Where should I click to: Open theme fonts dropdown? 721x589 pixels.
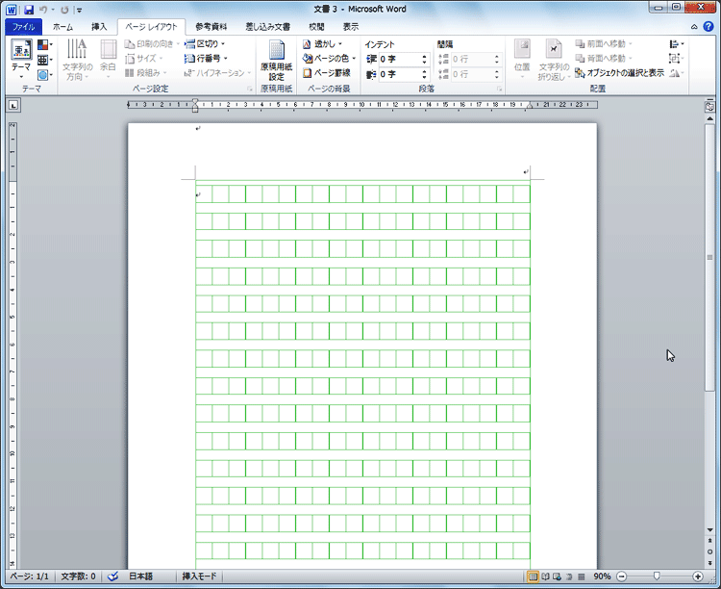point(44,60)
